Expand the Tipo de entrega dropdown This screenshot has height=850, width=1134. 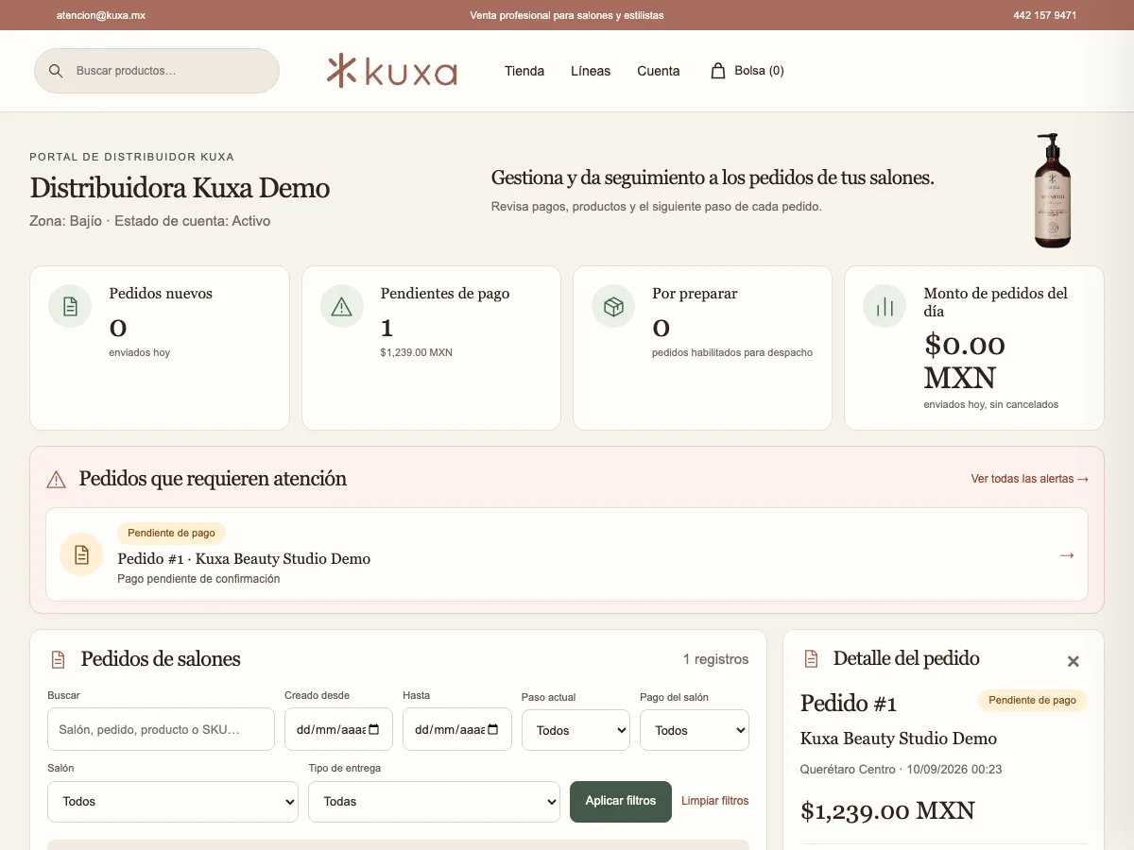(x=434, y=802)
